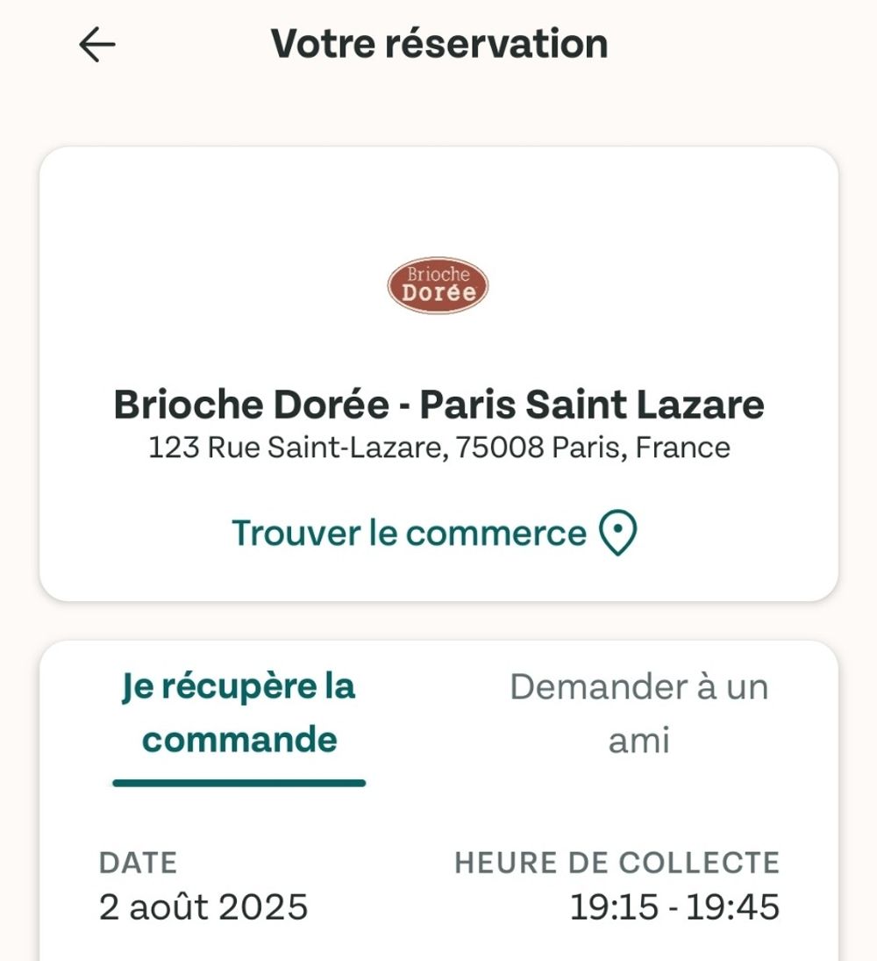Select the Je récupère la commande tab
The height and width of the screenshot is (961, 877).
point(239,713)
